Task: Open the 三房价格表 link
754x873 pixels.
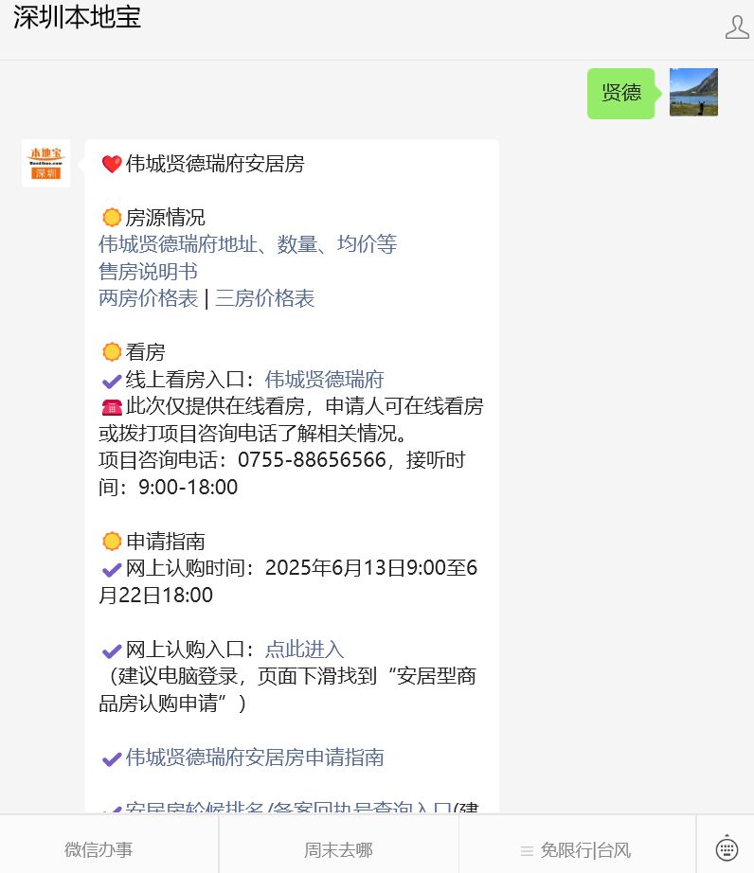Action: click(x=265, y=298)
